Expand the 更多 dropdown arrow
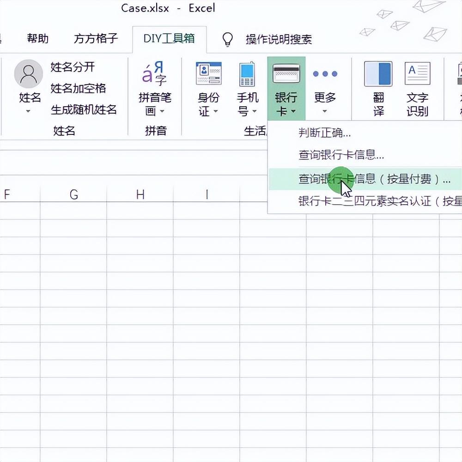 click(x=324, y=111)
